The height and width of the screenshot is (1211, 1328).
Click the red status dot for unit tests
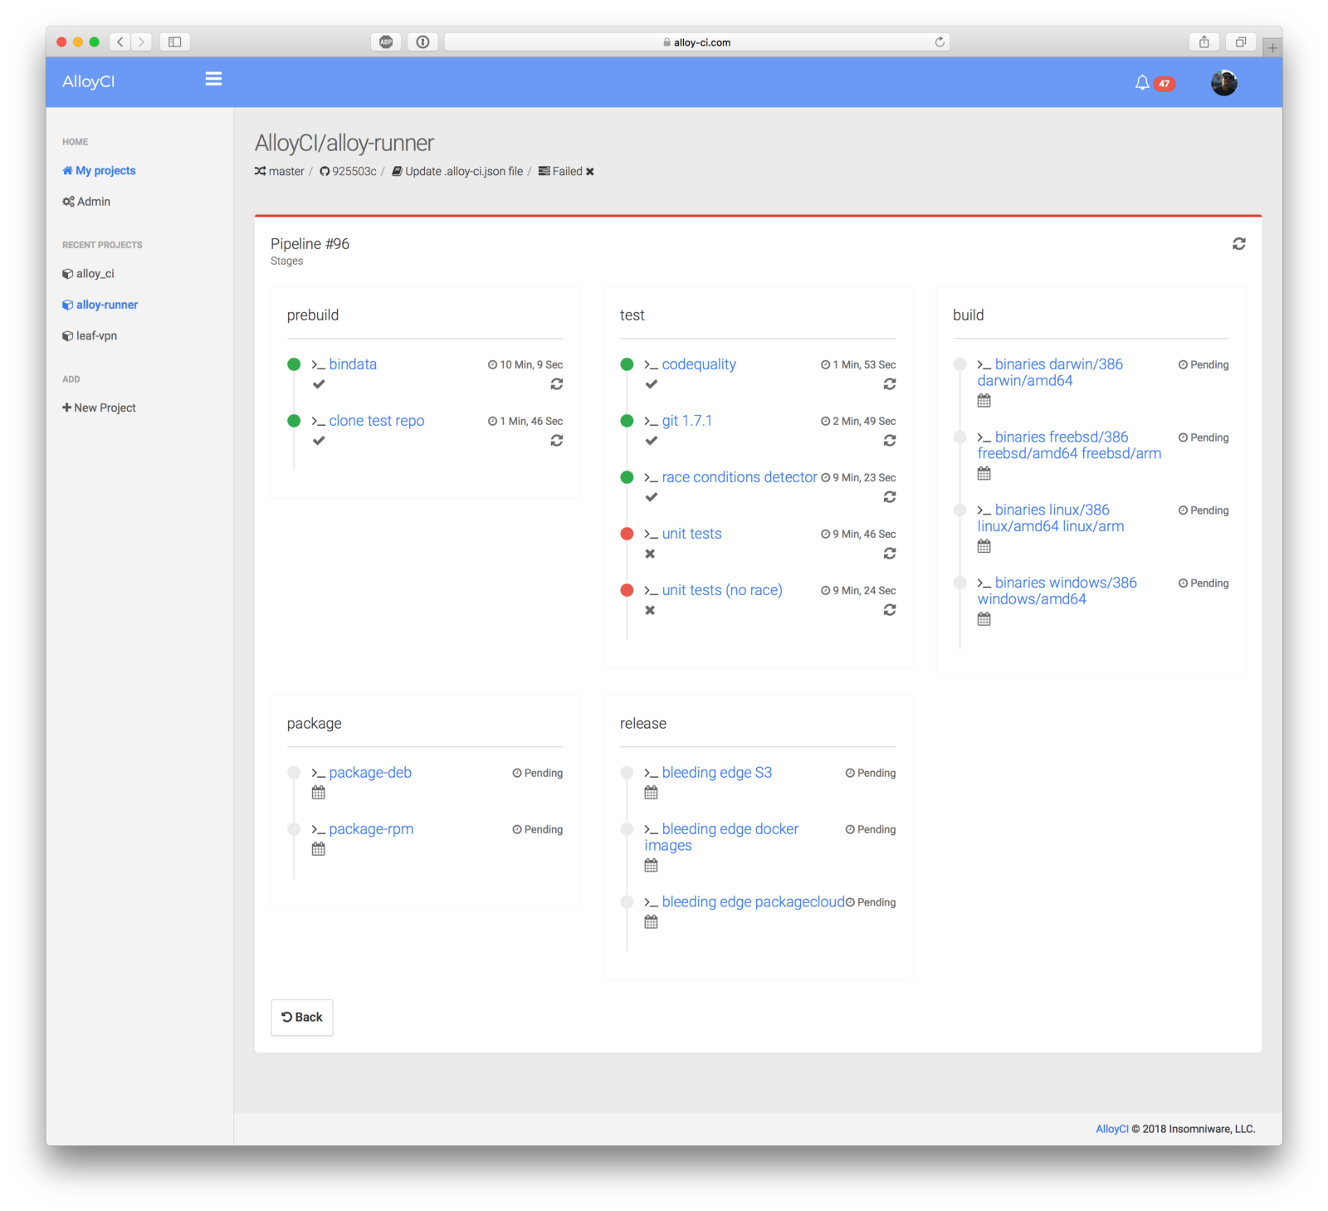pyautogui.click(x=627, y=534)
